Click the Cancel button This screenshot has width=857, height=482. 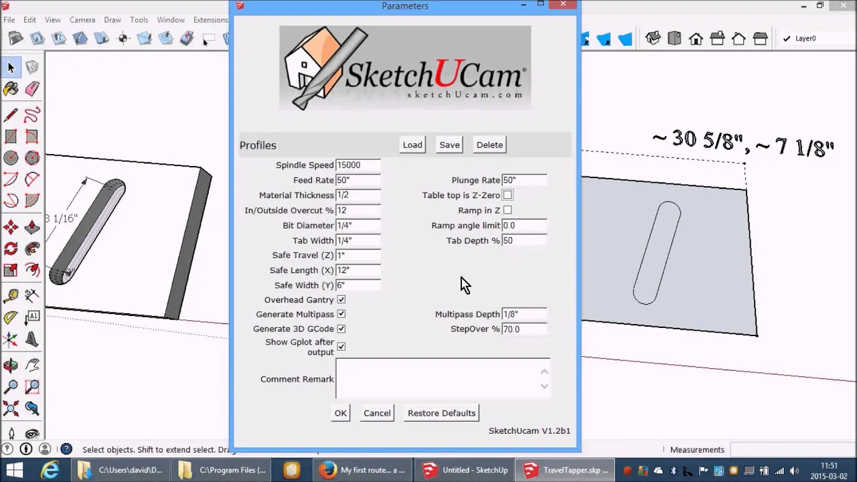pos(377,413)
